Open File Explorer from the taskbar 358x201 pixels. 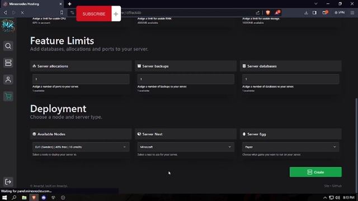tap(24, 197)
